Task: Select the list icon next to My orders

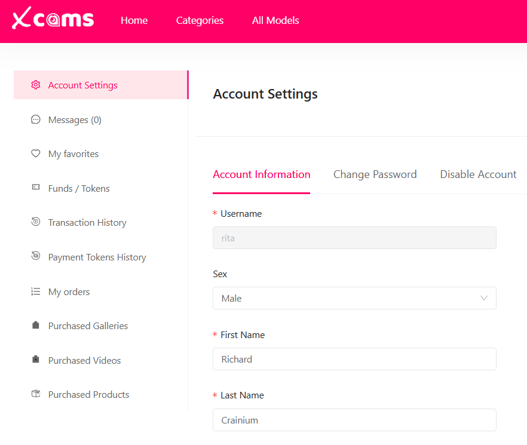Action: pyautogui.click(x=36, y=291)
